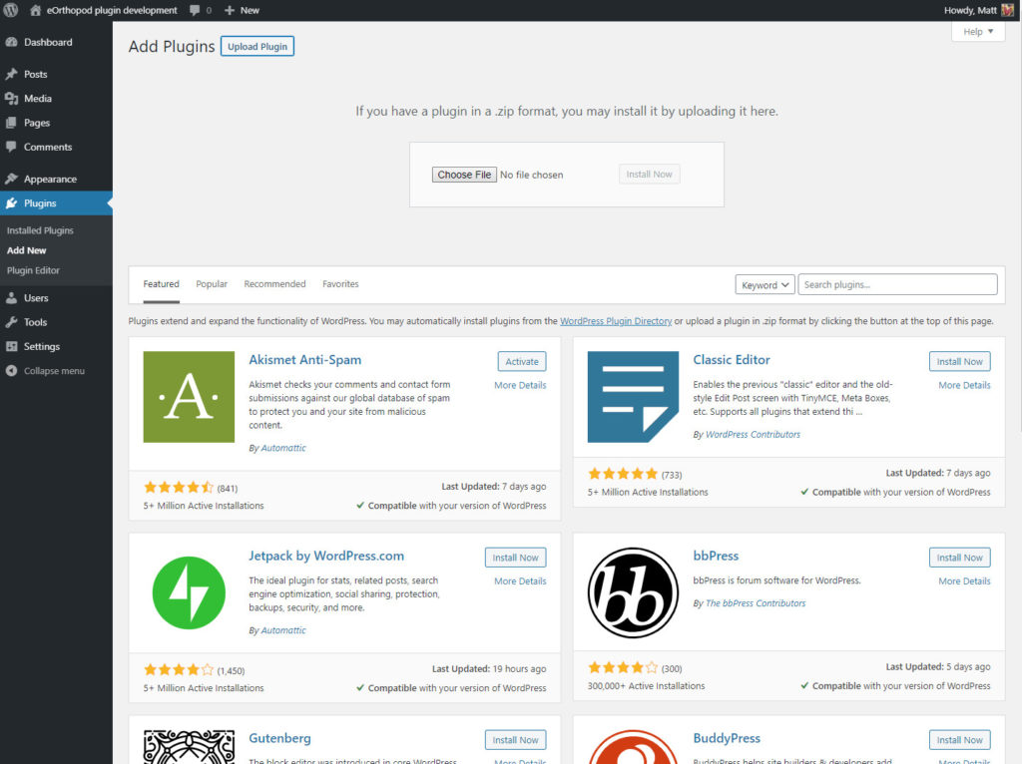Open the bbPress logo thumbnail
The width and height of the screenshot is (1022, 764).
(633, 592)
